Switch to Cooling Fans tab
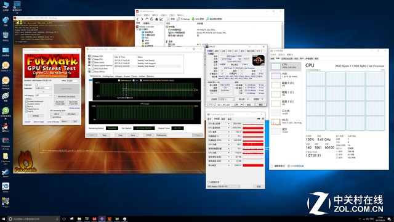 108,76
